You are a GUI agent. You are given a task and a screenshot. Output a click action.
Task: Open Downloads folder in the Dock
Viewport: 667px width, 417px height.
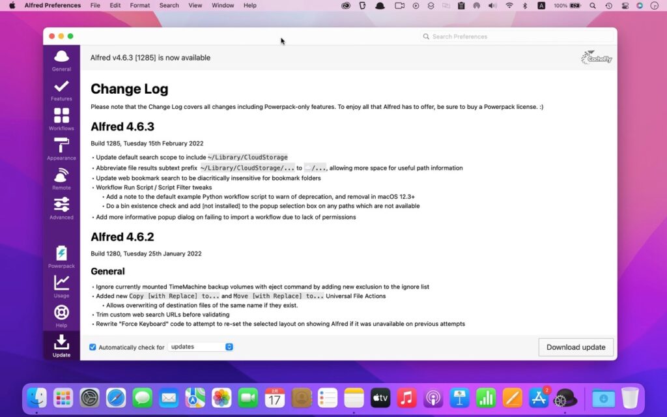(x=603, y=398)
